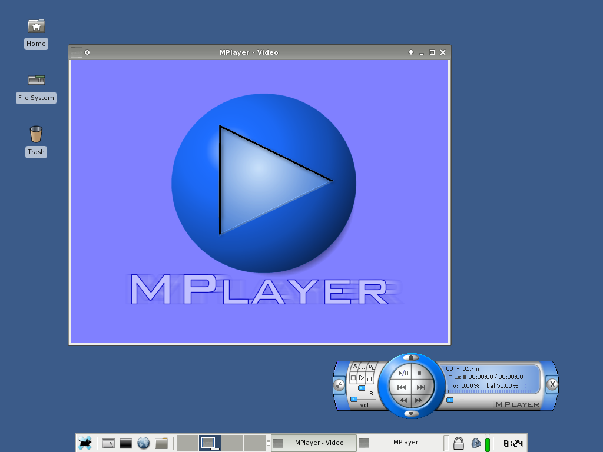Launch the terminal from the panel
Screen dimensions: 603x452
(126, 443)
